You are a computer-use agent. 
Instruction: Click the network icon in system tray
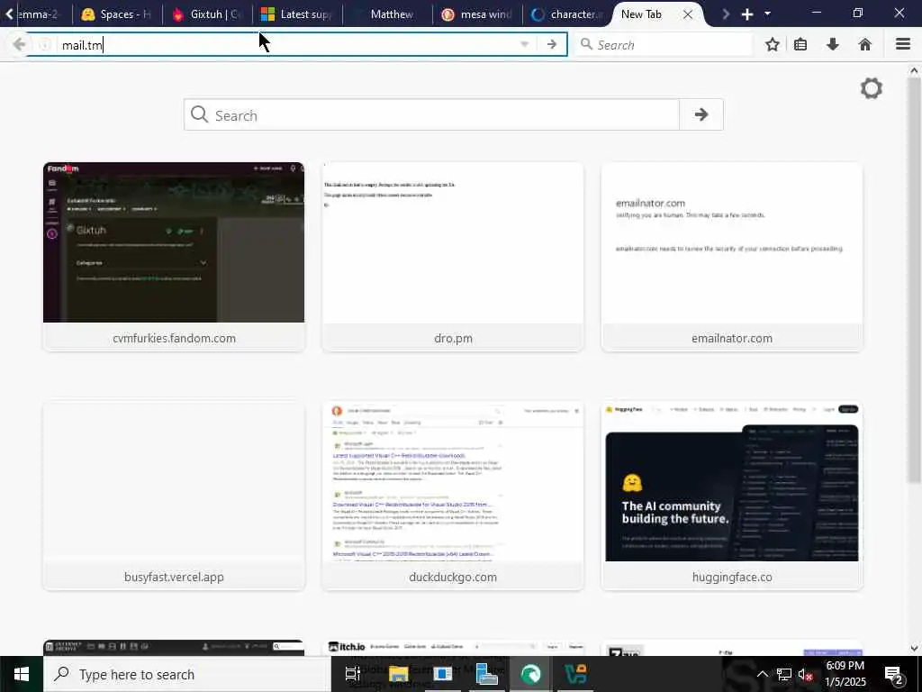tap(784, 674)
